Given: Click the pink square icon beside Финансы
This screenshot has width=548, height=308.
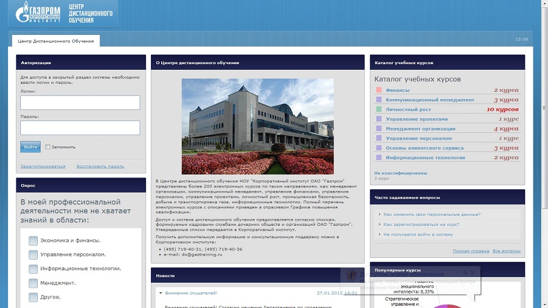Looking at the screenshot, I should (379, 90).
